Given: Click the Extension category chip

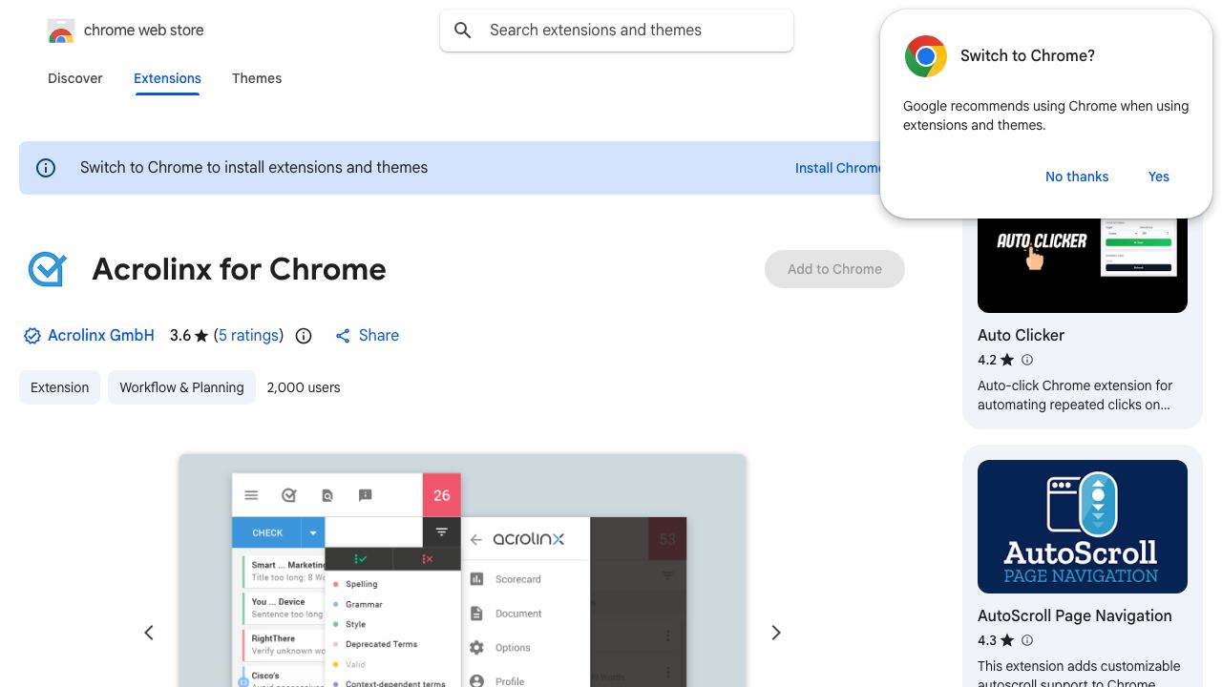Looking at the screenshot, I should point(59,387).
